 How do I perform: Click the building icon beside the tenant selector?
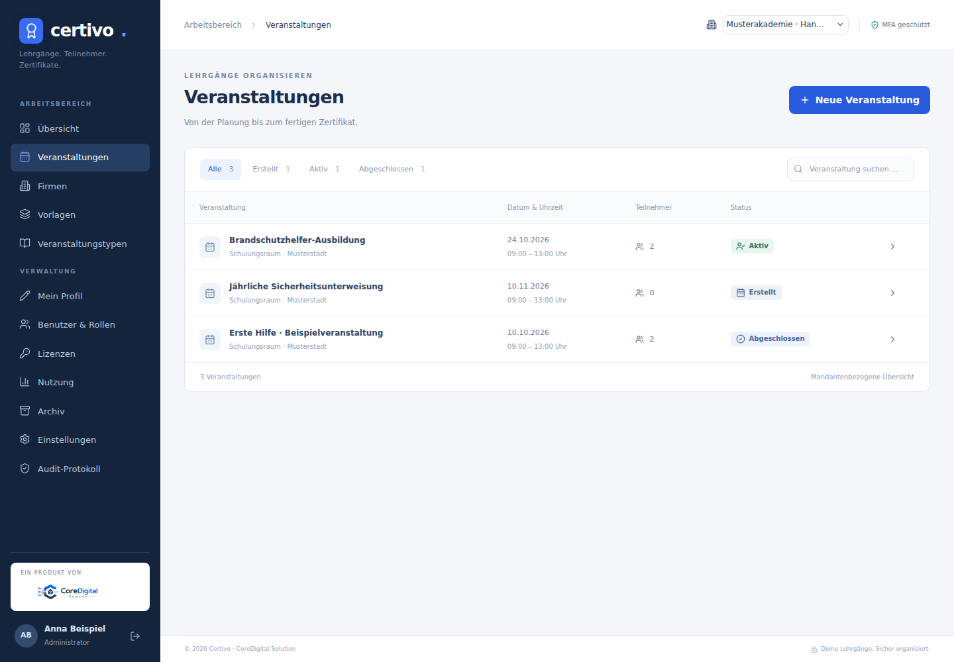point(712,24)
